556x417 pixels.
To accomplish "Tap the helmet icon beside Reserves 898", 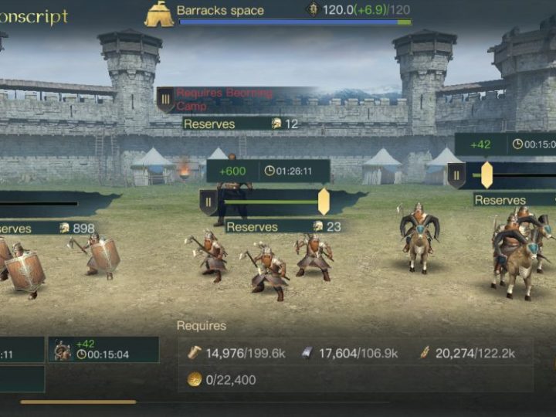I will [64, 228].
